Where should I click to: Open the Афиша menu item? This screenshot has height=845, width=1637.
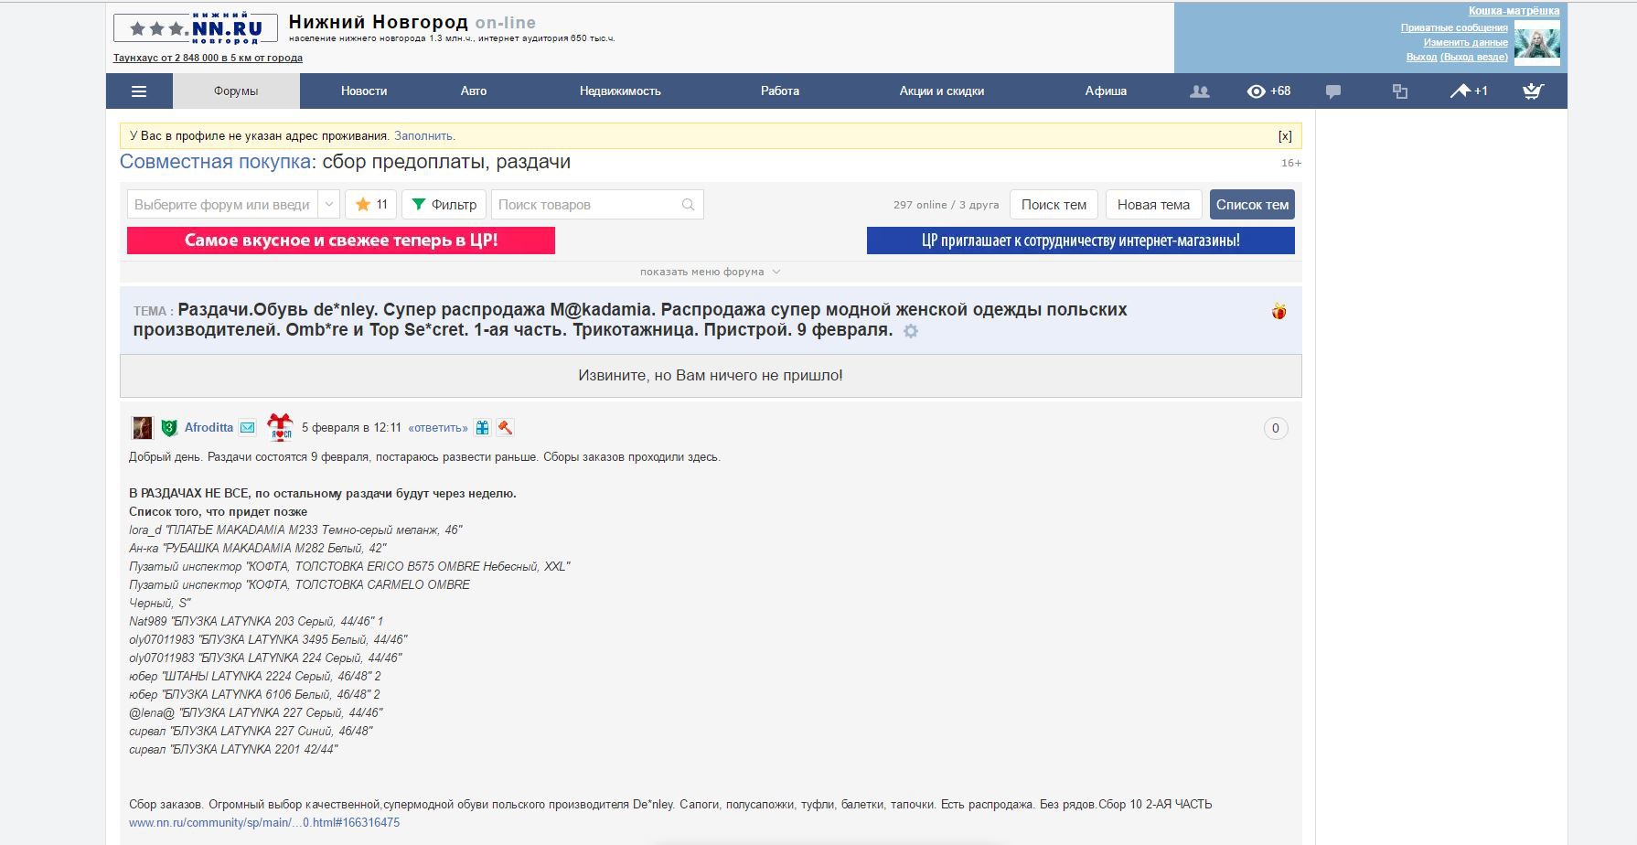(1106, 91)
